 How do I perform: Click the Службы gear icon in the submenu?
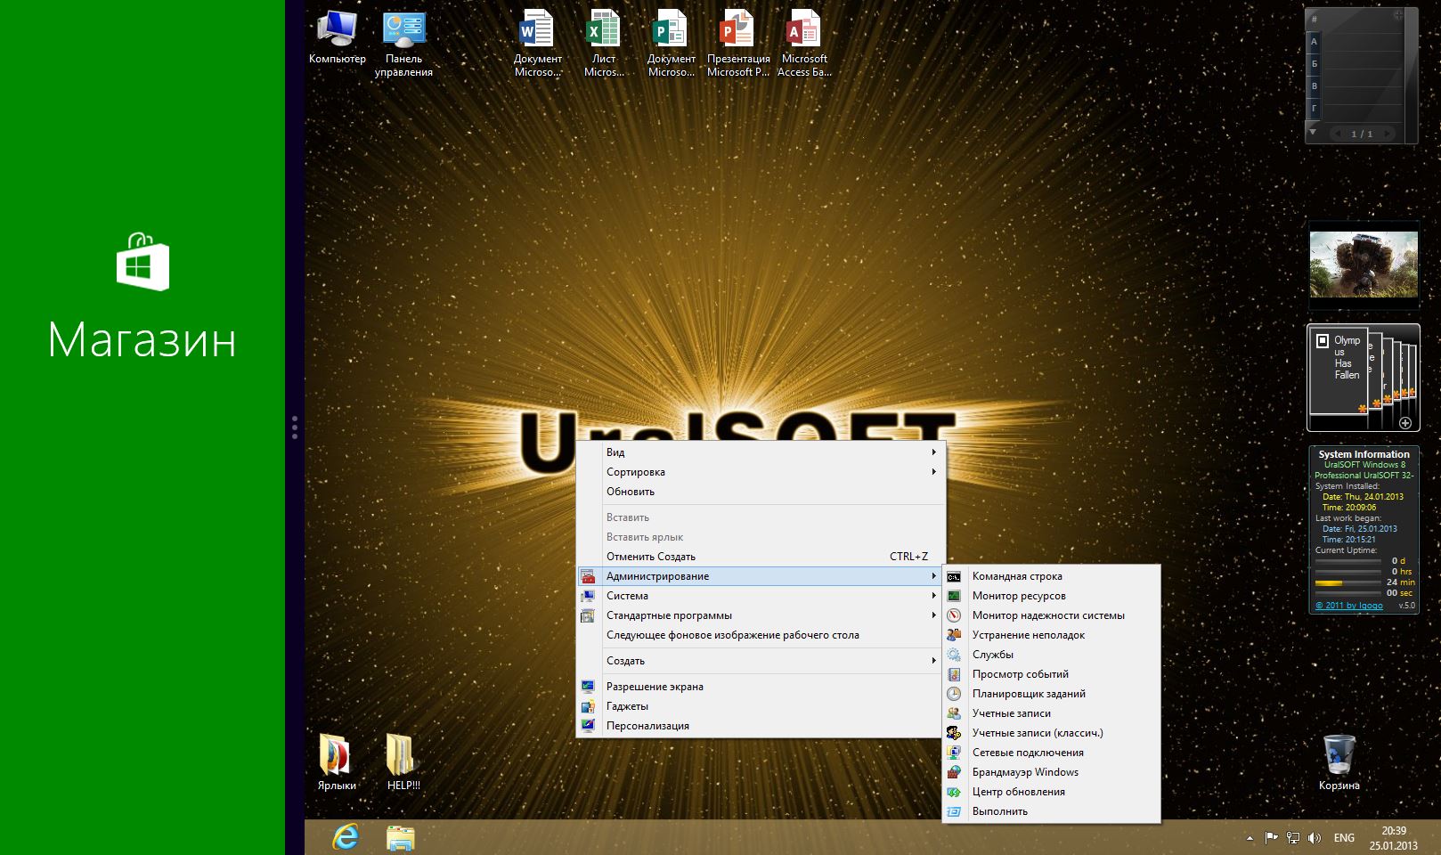(x=954, y=655)
